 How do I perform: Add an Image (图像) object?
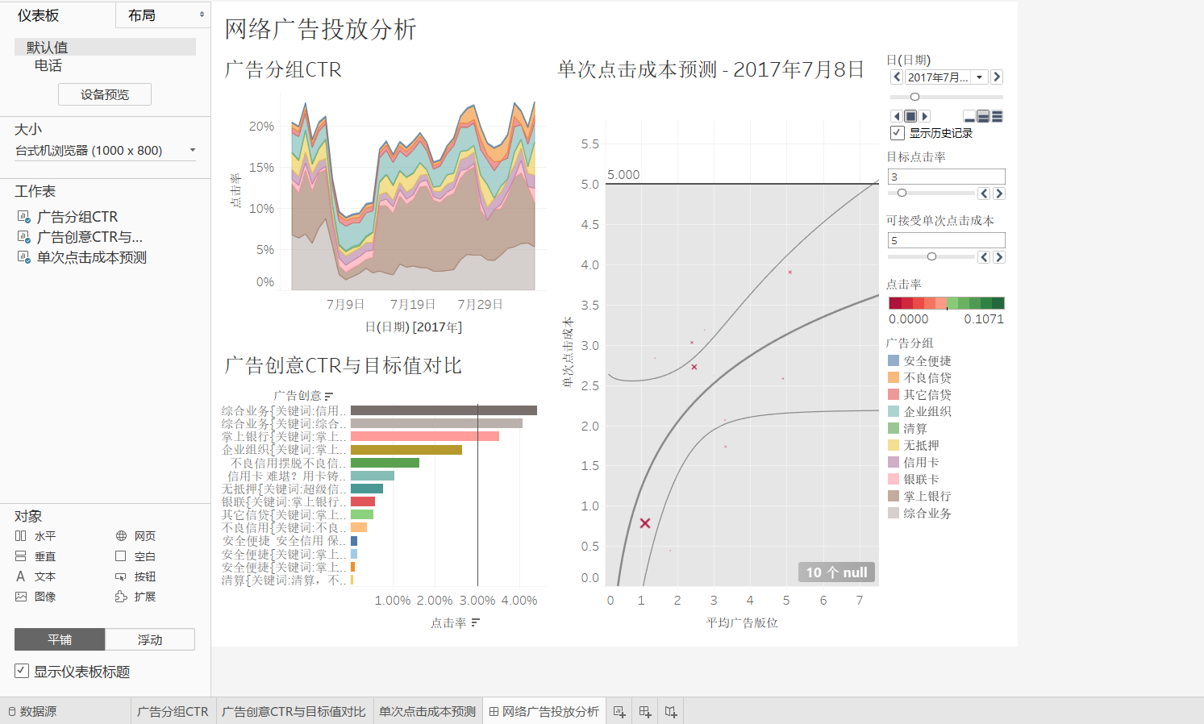[x=35, y=597]
